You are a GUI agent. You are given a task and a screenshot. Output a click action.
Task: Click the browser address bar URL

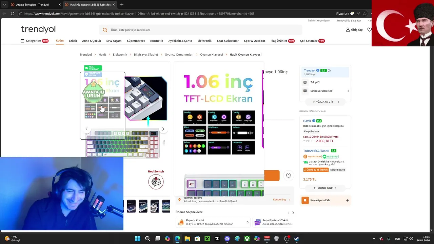139,14
